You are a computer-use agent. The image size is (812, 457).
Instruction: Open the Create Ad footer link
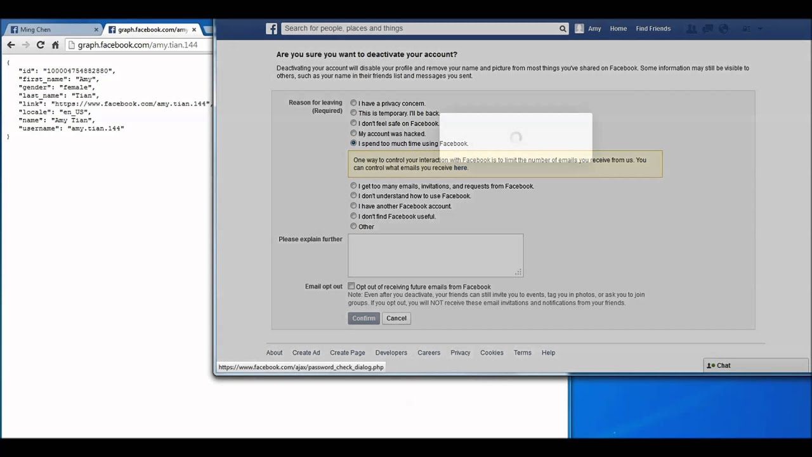tap(306, 353)
